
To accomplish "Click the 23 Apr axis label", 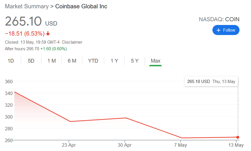I will (69, 145).
